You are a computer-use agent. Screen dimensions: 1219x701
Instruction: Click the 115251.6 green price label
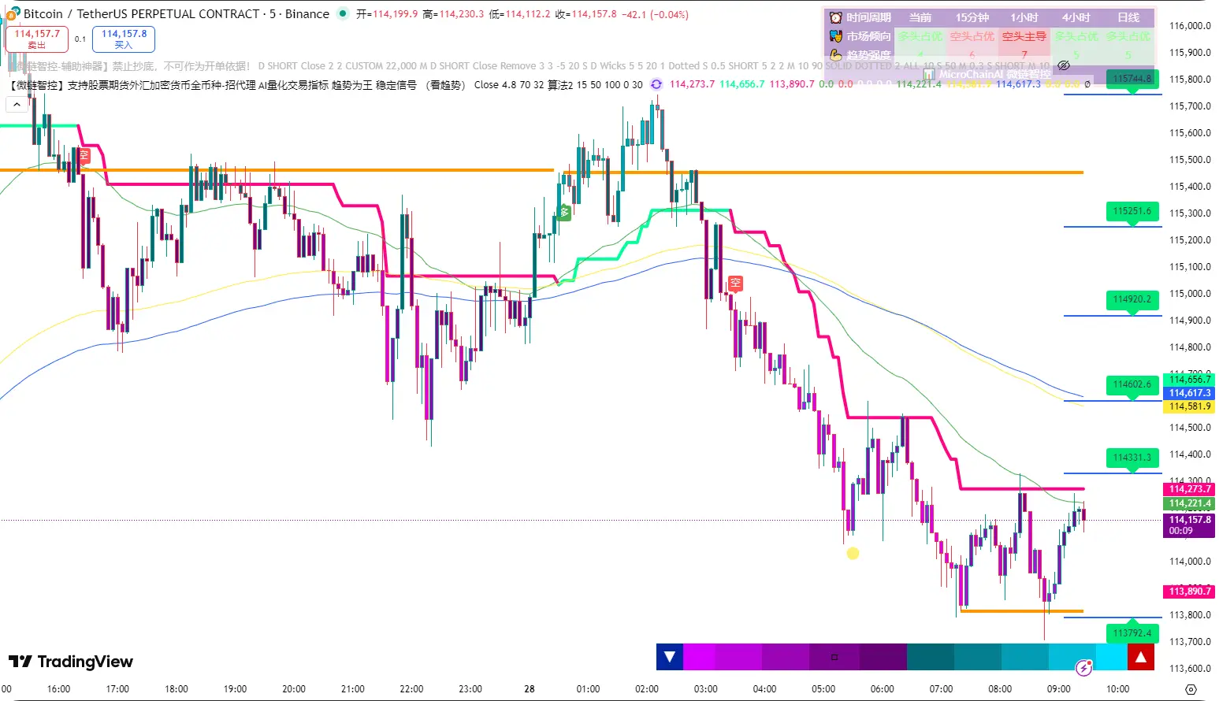coord(1133,211)
